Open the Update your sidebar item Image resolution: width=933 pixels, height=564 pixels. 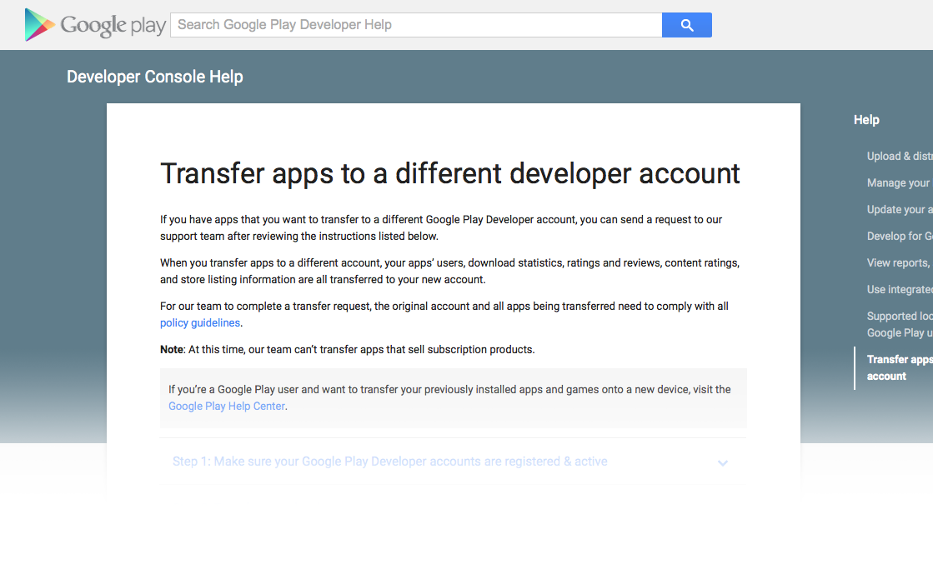click(900, 210)
